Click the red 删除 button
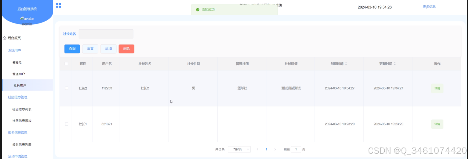 pyautogui.click(x=126, y=49)
